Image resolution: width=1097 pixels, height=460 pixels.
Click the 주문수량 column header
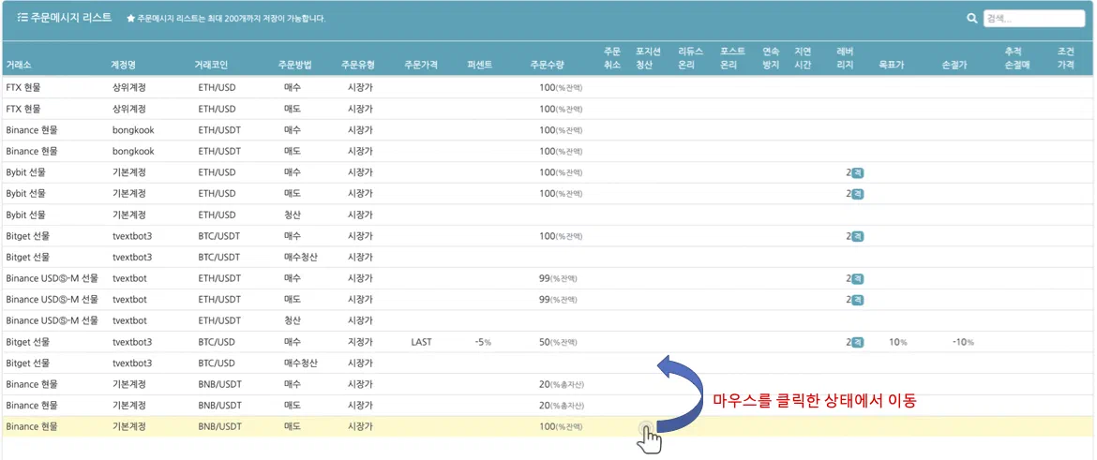point(548,65)
